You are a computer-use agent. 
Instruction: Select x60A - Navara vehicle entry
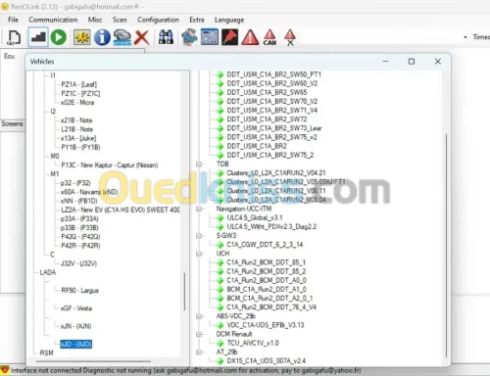(89, 192)
